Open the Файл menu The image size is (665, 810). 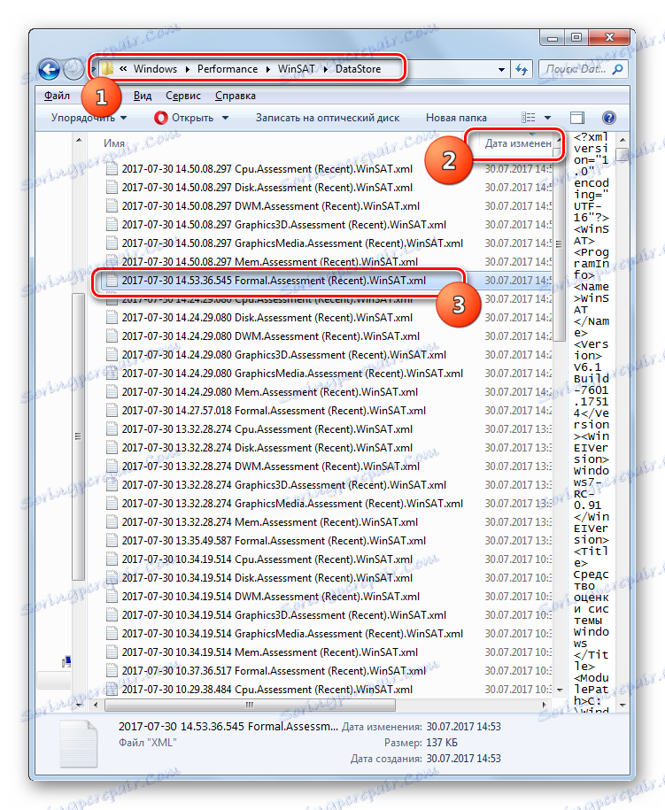pyautogui.click(x=57, y=96)
